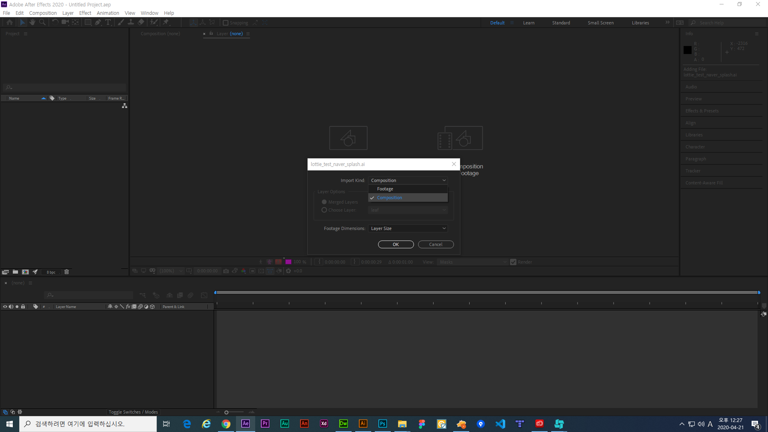Screen dimensions: 768x432
Task: Click Cancel in import dialog
Action: click(436, 244)
